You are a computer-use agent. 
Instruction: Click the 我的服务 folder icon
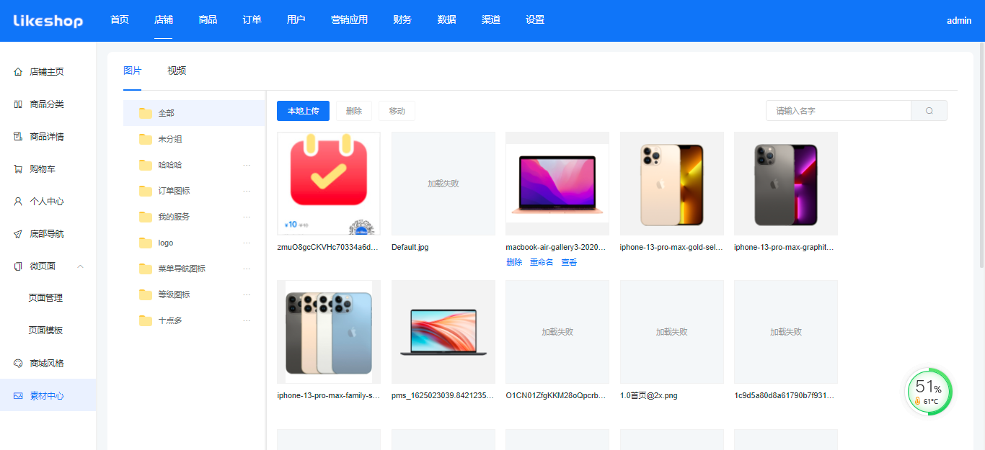click(146, 217)
